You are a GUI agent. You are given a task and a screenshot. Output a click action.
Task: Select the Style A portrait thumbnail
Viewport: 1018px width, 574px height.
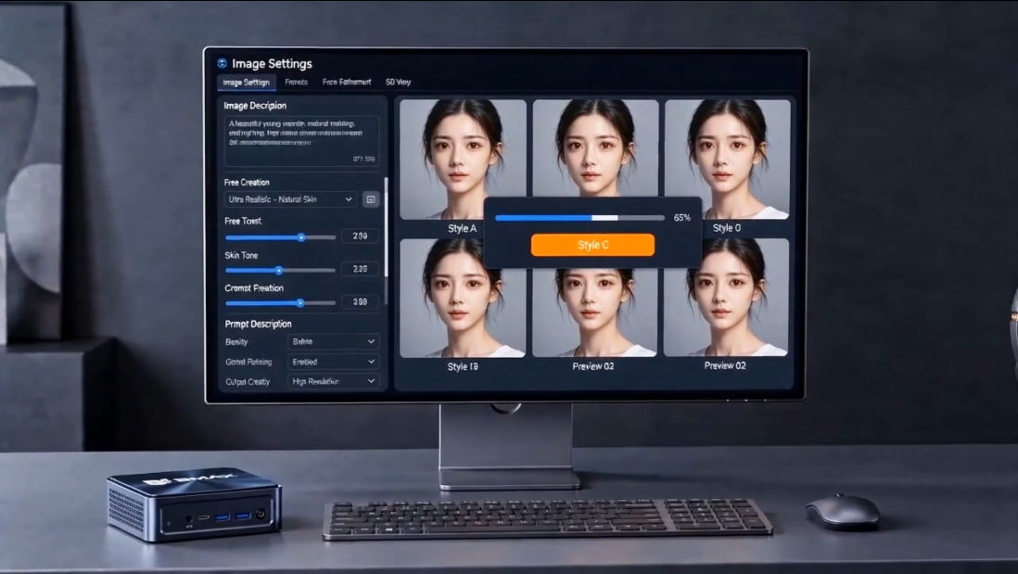(463, 159)
